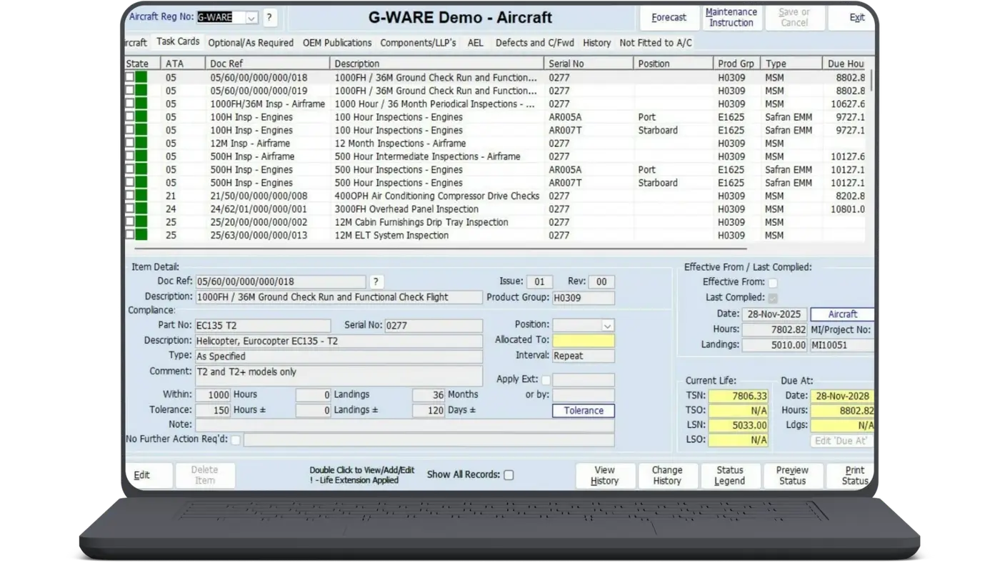This screenshot has width=1000, height=563.
Task: Tick checkbox for row 05/60/00/000/000/018
Action: (129, 77)
